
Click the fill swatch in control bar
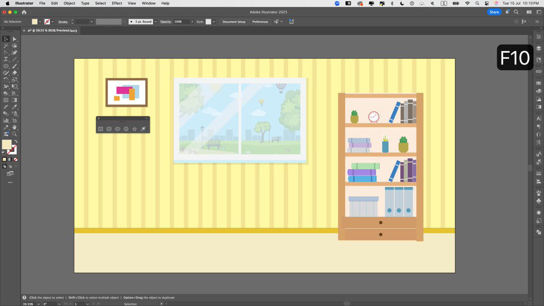[x=35, y=22]
